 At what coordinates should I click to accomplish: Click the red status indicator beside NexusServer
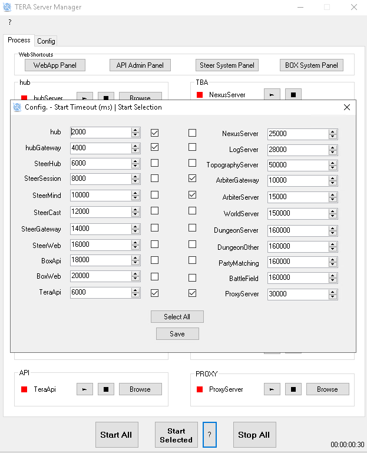200,95
